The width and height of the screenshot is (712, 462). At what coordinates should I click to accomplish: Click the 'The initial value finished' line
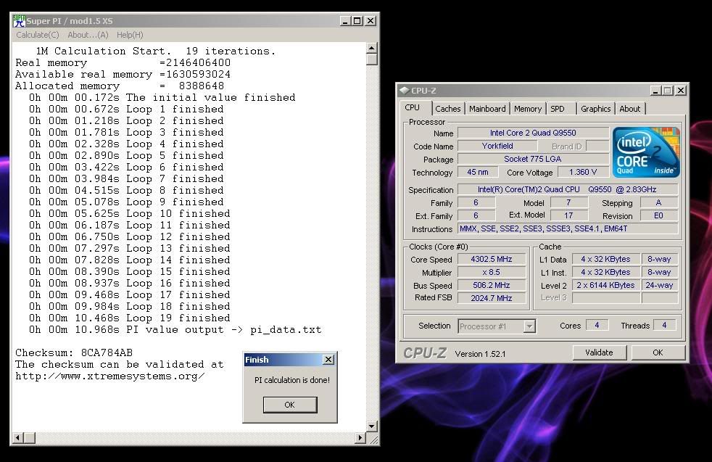162,97
